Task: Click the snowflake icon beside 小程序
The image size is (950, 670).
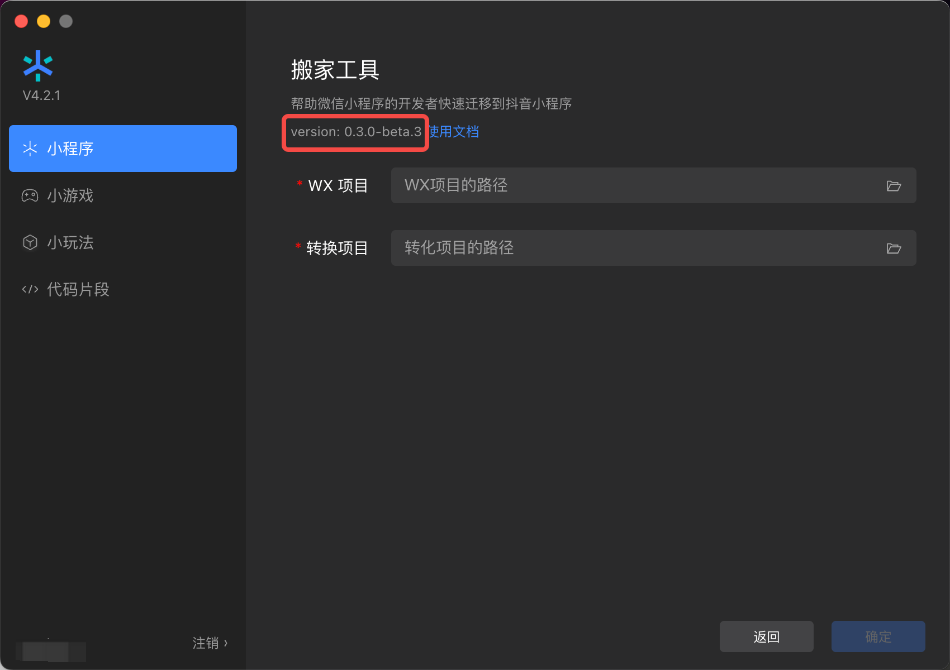Action: click(x=30, y=149)
